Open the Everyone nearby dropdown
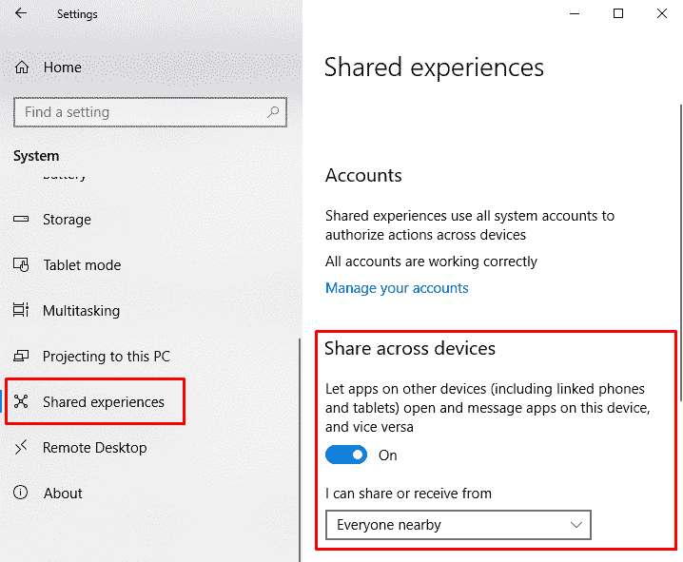The height and width of the screenshot is (562, 683). point(459,525)
